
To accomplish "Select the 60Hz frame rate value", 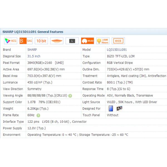I will (31, 115).
